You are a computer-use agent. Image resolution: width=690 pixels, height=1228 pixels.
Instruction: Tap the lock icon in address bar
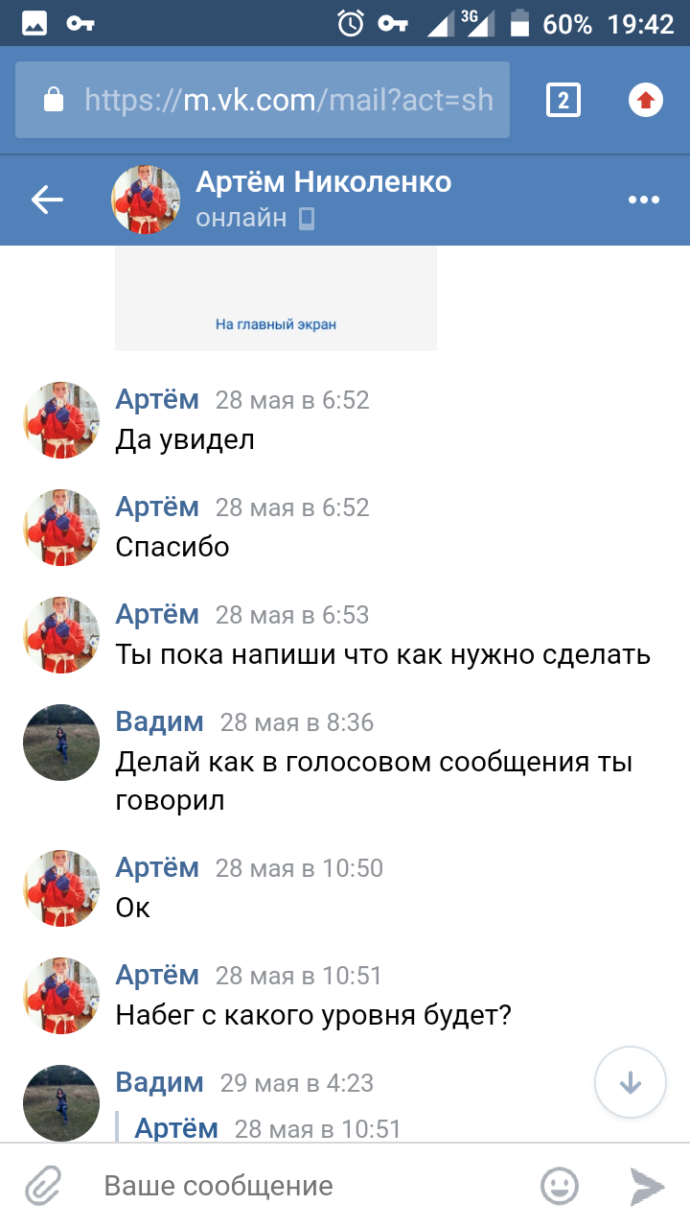point(54,100)
